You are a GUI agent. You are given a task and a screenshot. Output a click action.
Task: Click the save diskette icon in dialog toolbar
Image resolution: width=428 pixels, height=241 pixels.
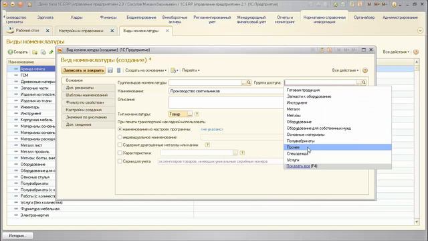pyautogui.click(x=110, y=70)
